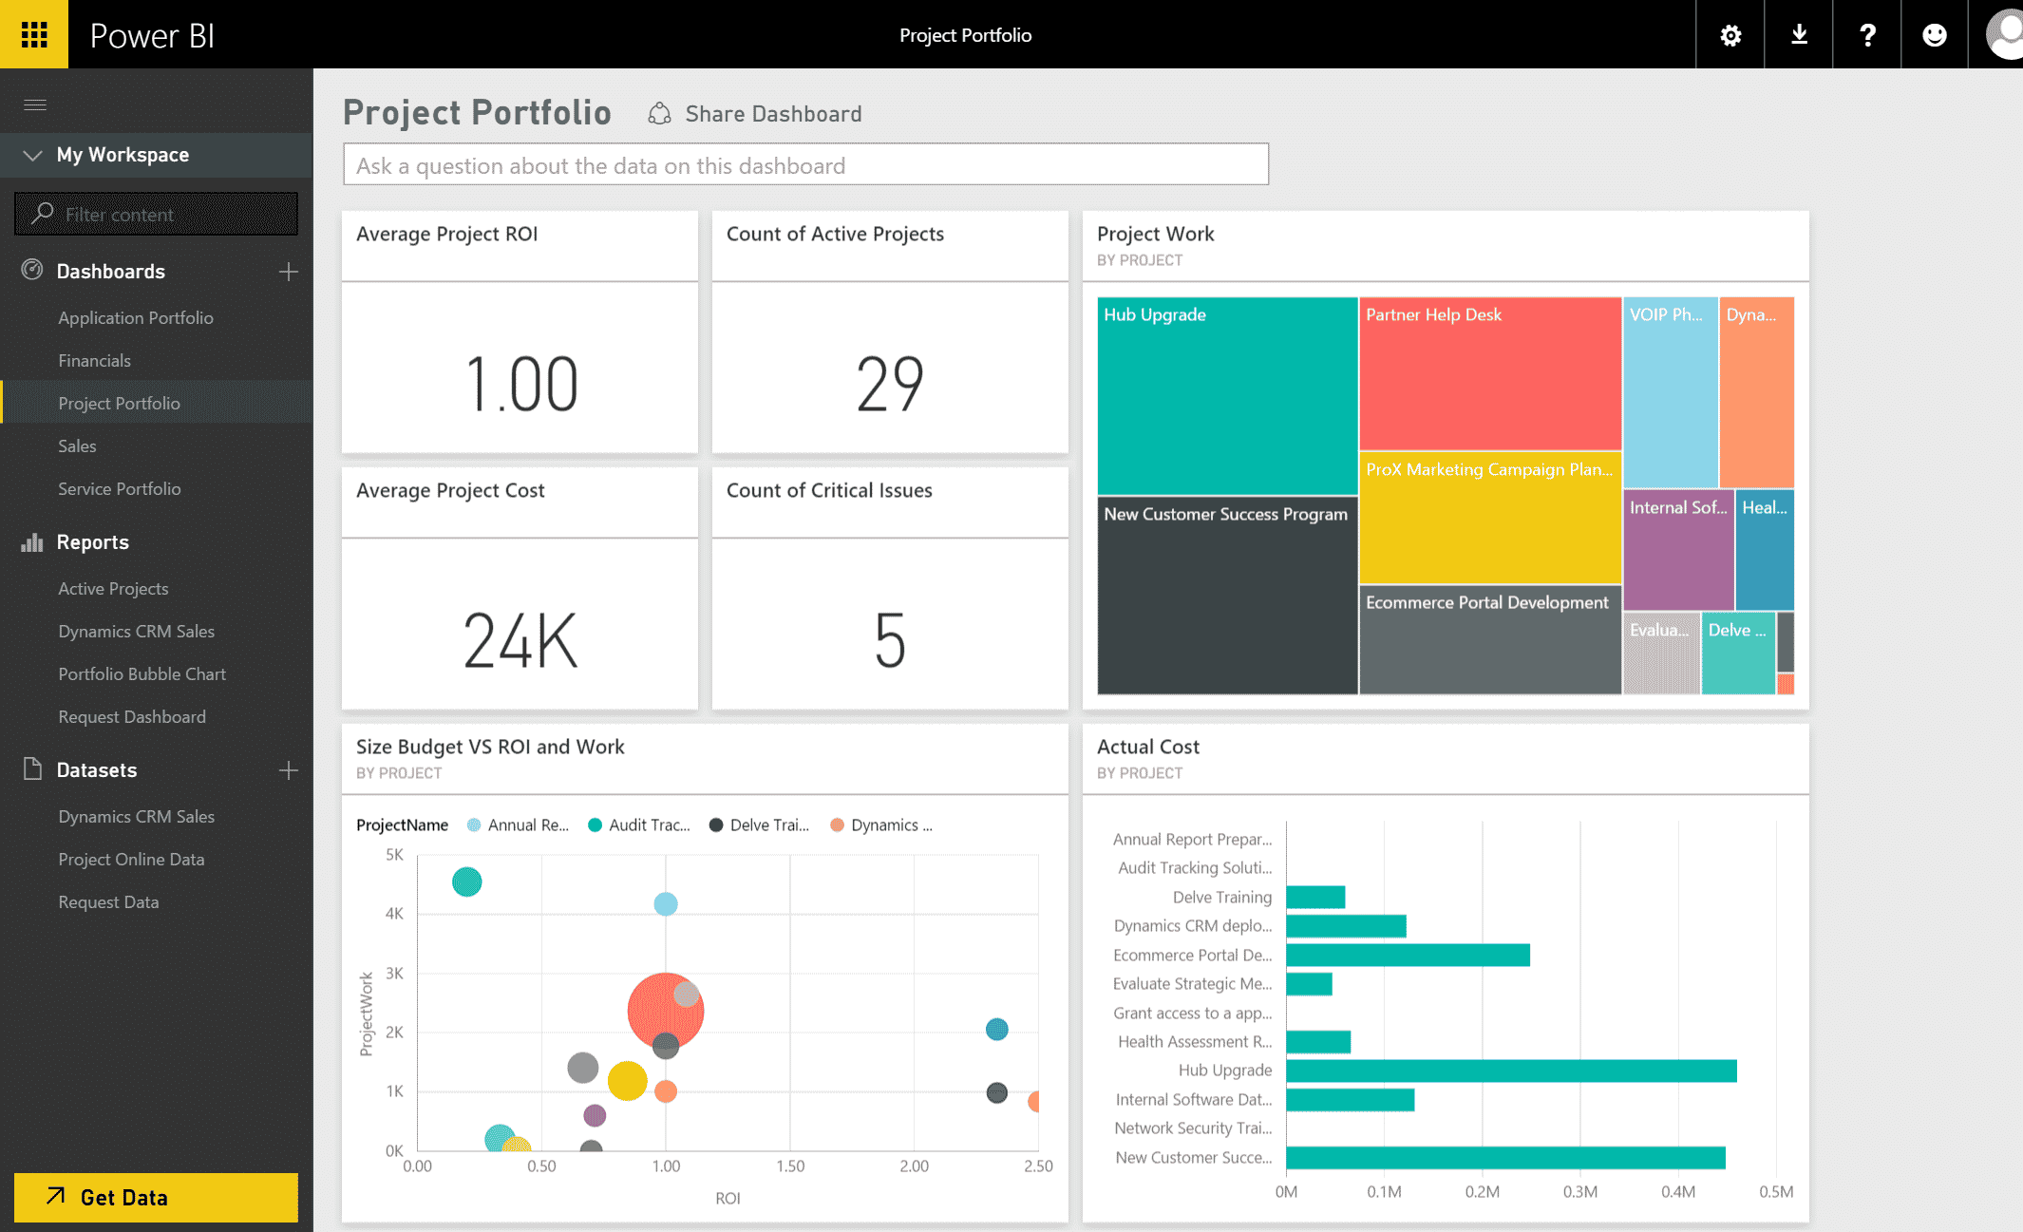Click the Reports bar chart icon
The height and width of the screenshot is (1232, 2023).
(32, 541)
